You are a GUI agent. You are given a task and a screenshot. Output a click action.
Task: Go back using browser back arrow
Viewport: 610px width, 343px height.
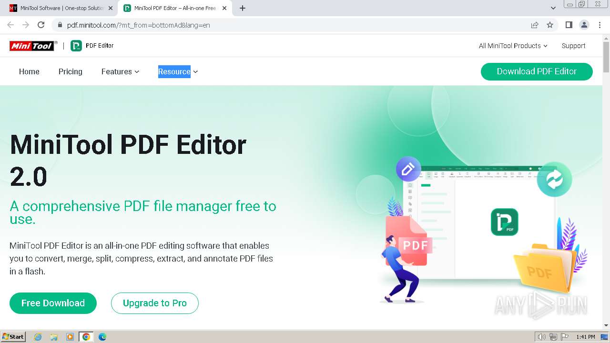click(x=10, y=25)
